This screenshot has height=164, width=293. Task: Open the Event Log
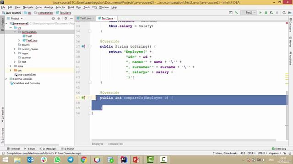(279, 149)
